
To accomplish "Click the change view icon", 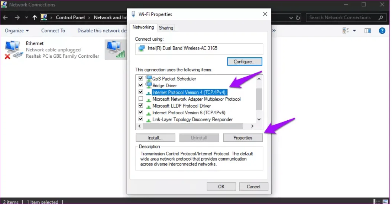I will coord(346,31).
